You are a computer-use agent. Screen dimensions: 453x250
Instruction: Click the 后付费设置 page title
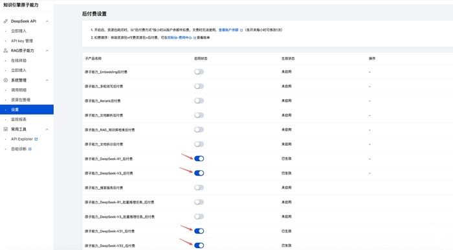coord(94,14)
